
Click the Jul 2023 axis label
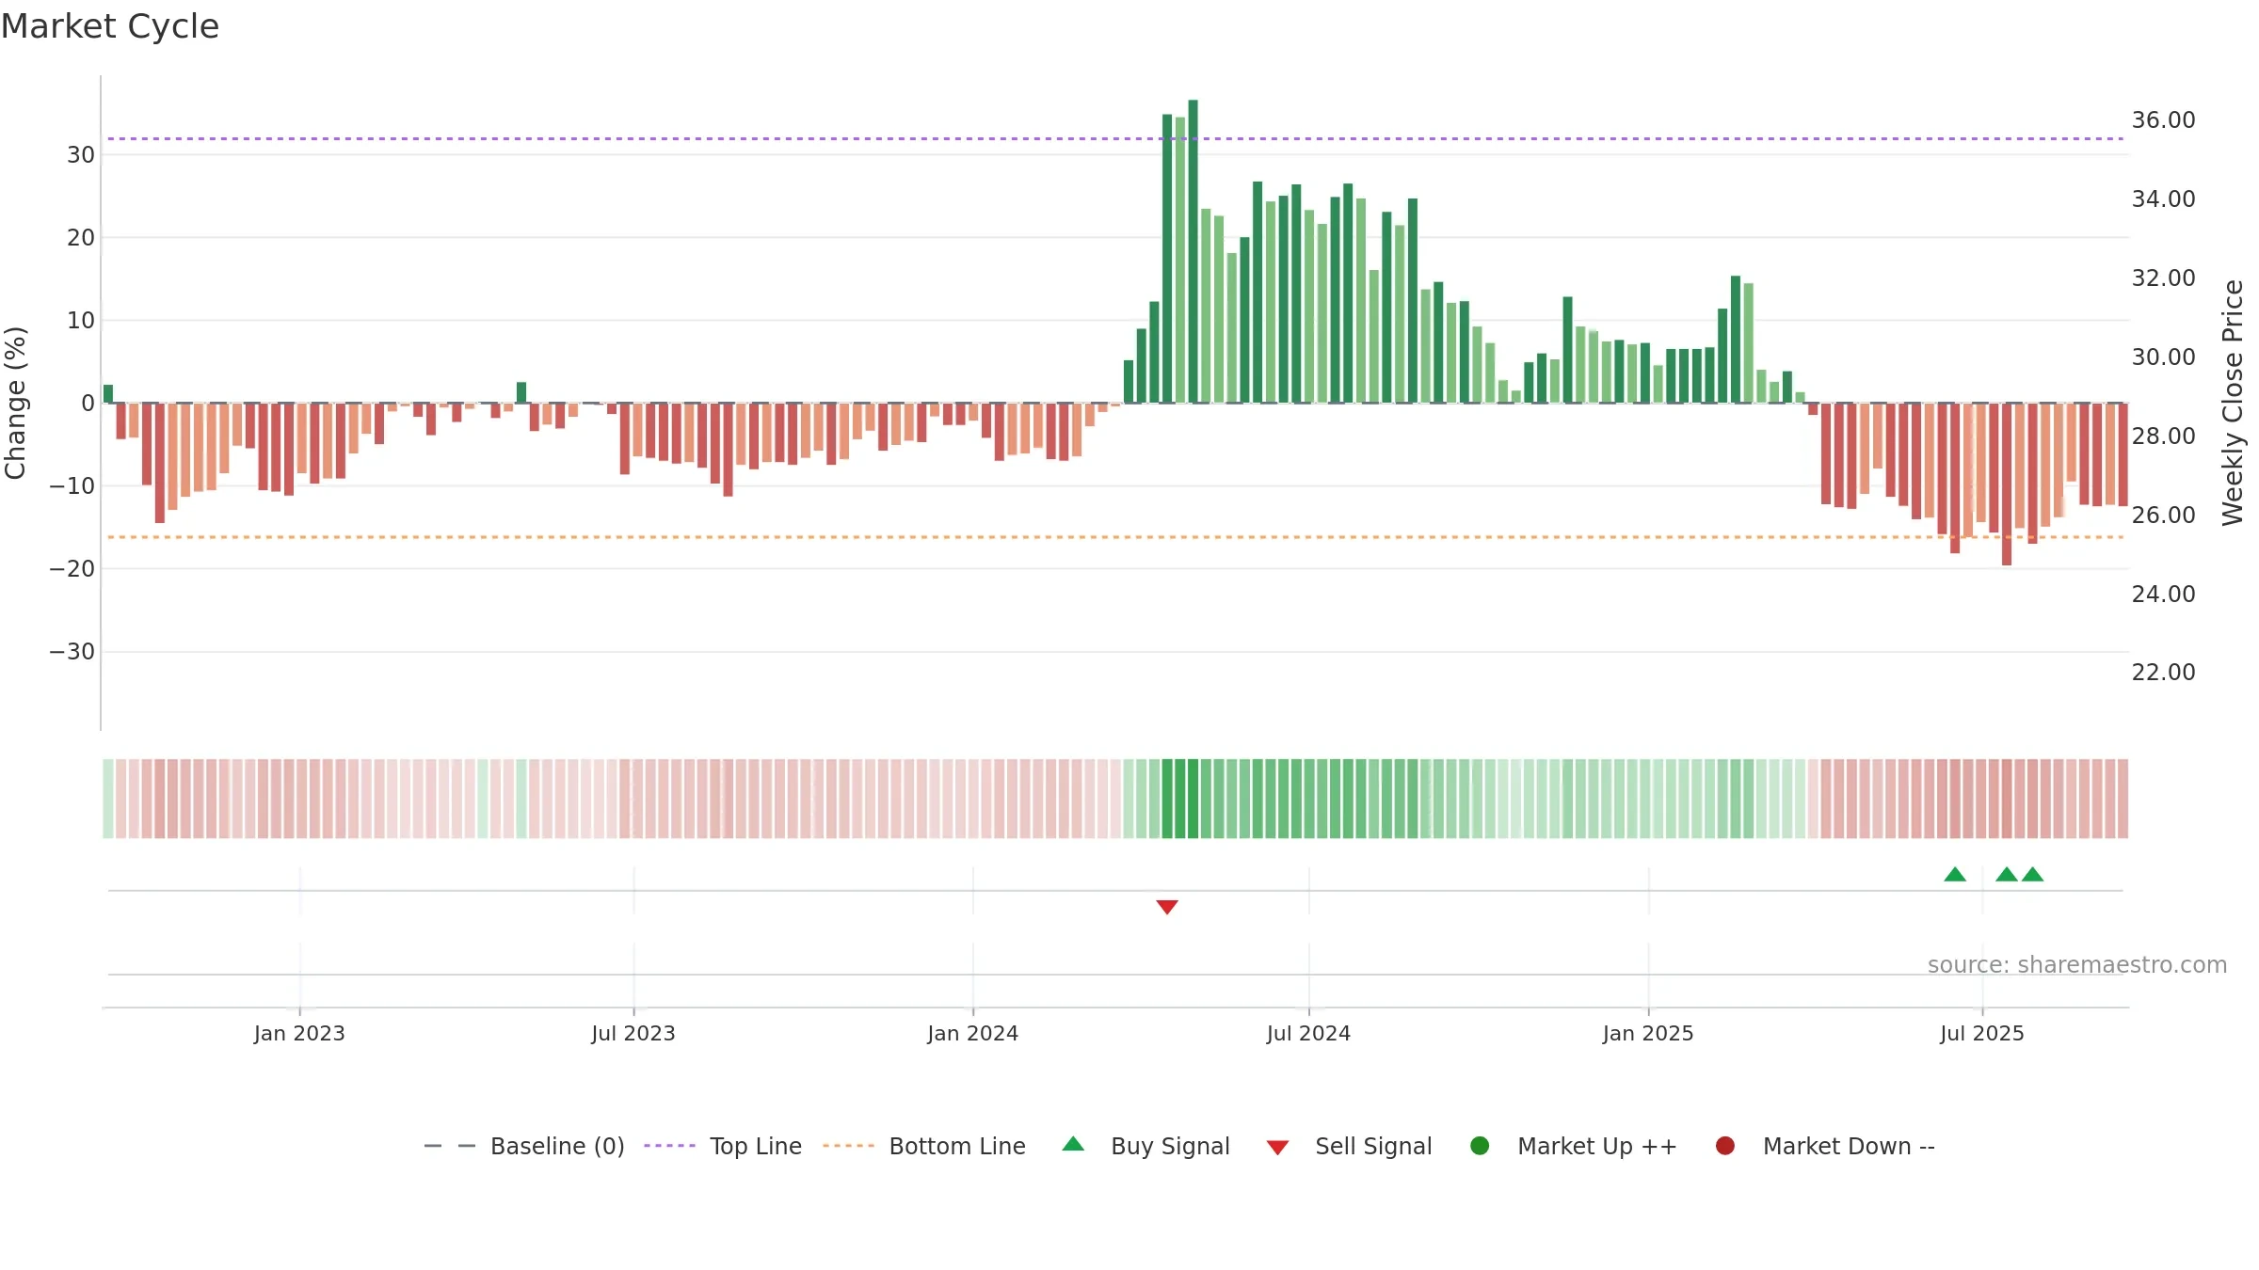633,1033
